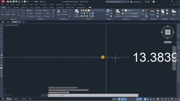This screenshot has width=180, height=101.
Task: Add a new layout with plus button
Action: click(x=30, y=99)
